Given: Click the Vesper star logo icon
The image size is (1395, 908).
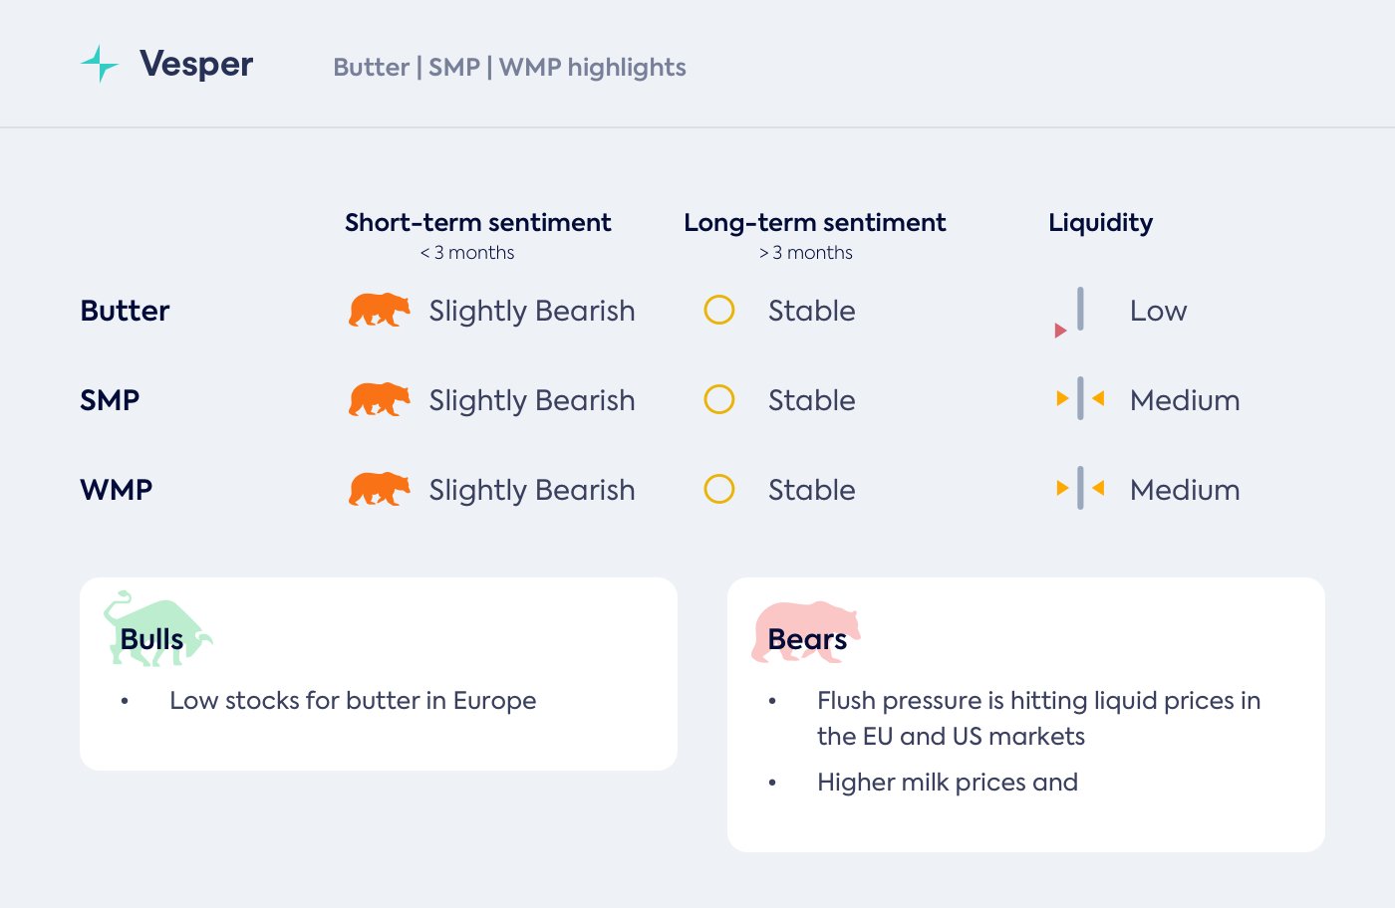Looking at the screenshot, I should [x=100, y=64].
